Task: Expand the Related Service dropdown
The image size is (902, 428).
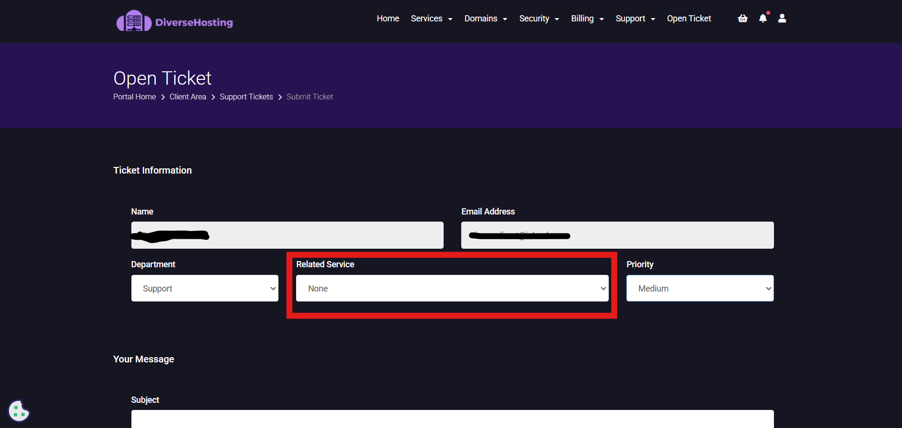Action: click(x=452, y=288)
